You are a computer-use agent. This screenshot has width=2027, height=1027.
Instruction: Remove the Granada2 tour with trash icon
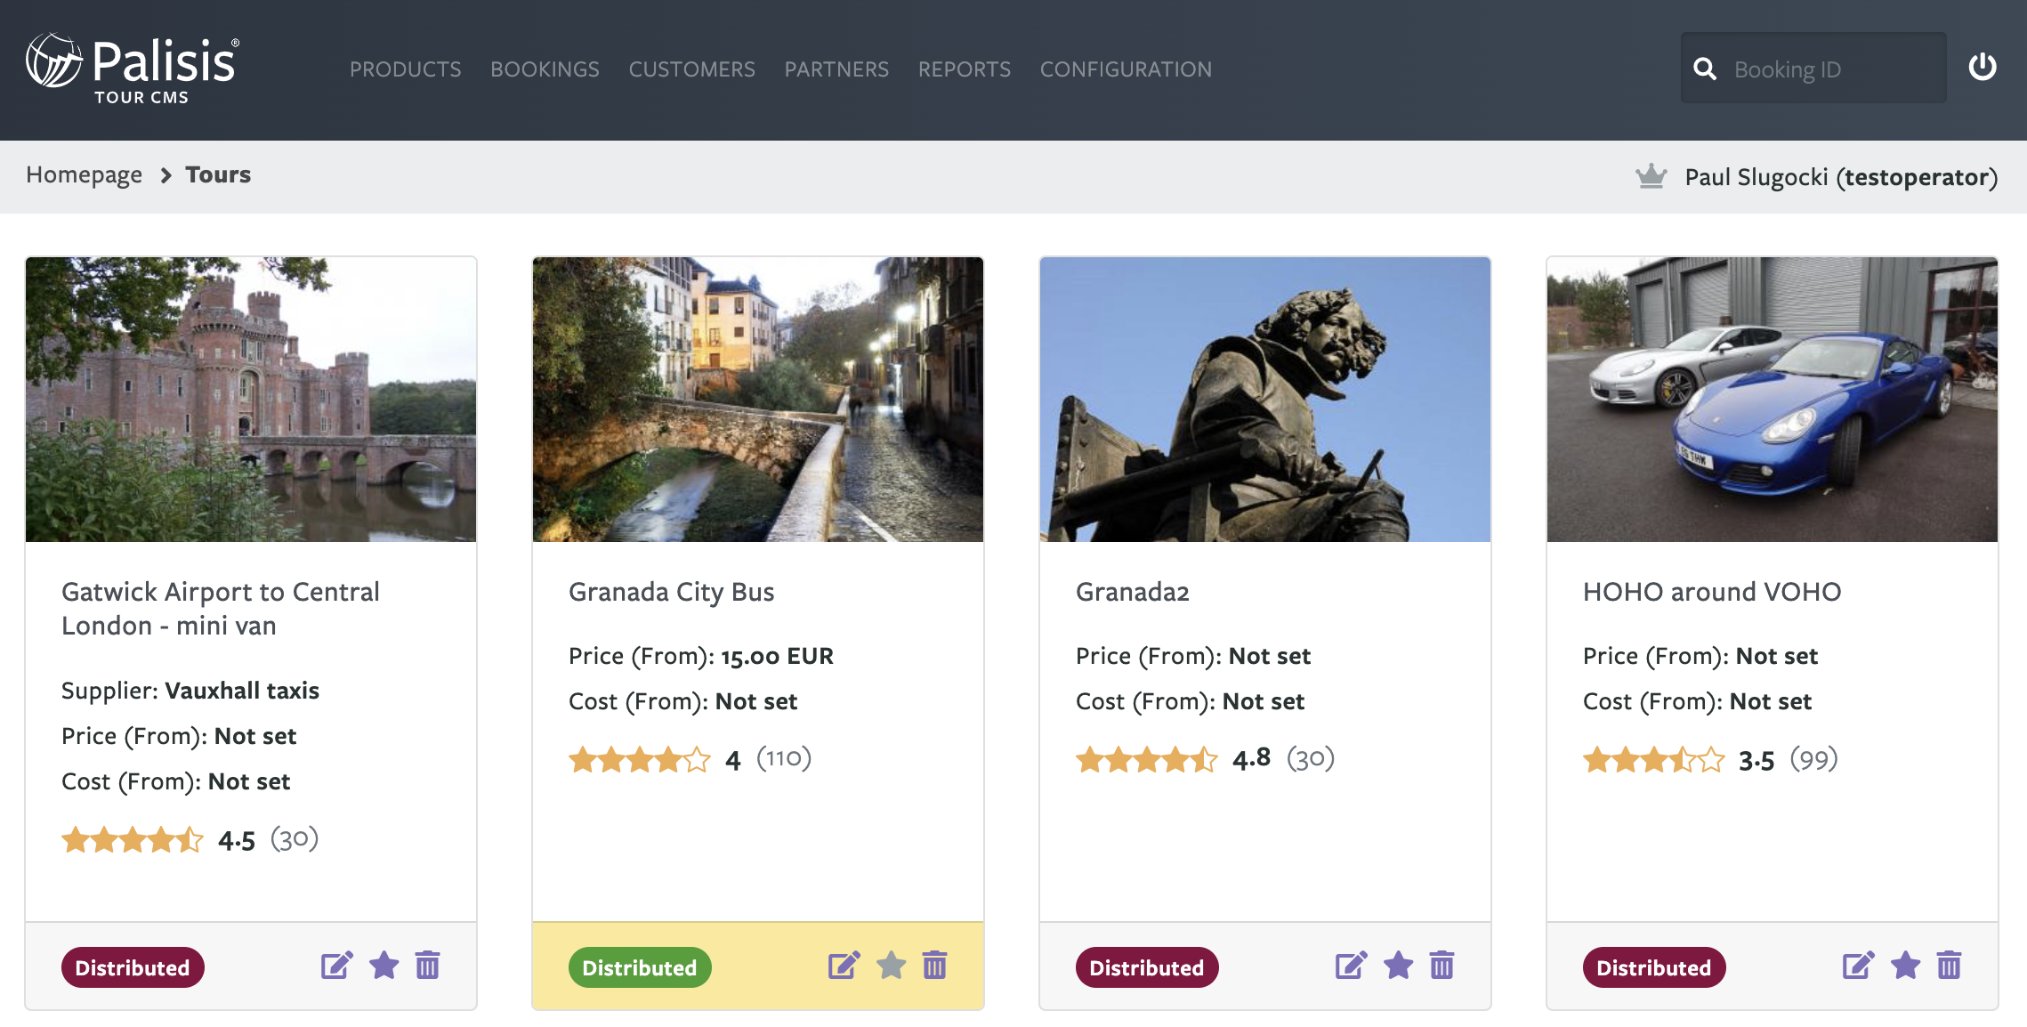tap(1442, 966)
